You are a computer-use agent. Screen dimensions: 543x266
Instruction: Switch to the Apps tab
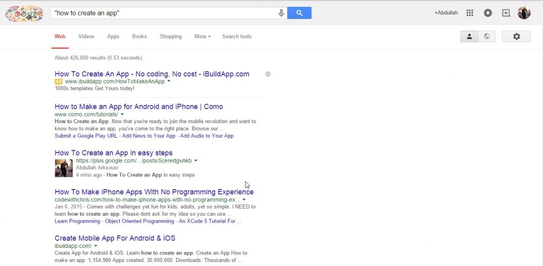coord(113,36)
